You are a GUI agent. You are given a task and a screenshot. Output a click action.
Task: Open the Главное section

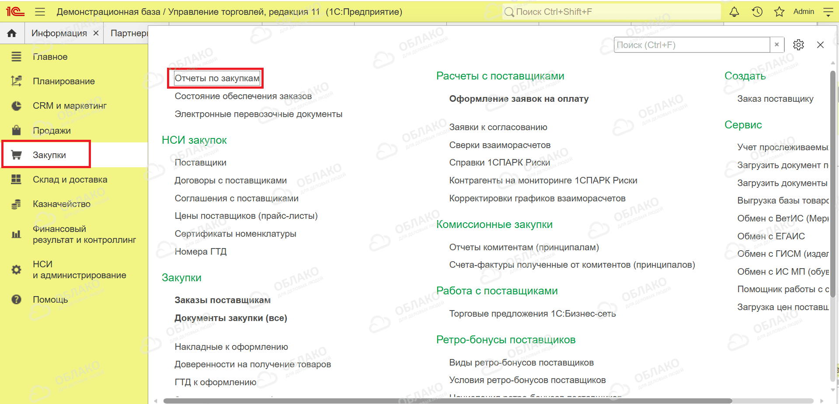click(x=50, y=57)
